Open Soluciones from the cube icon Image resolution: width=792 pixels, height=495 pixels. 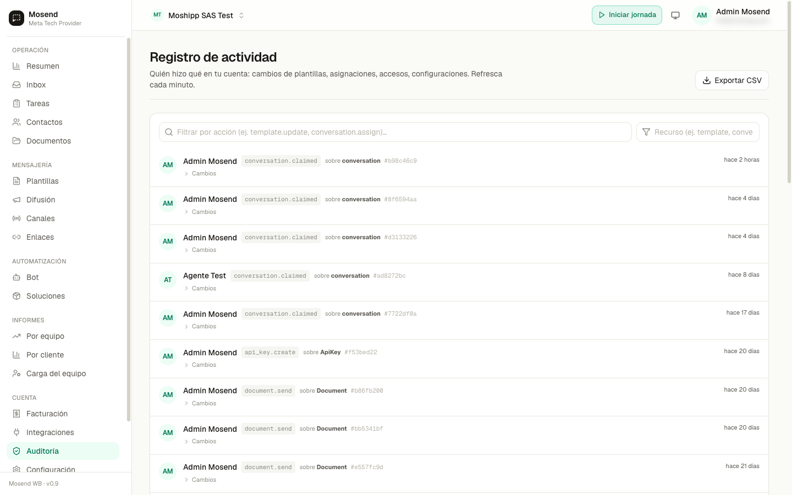(x=16, y=296)
